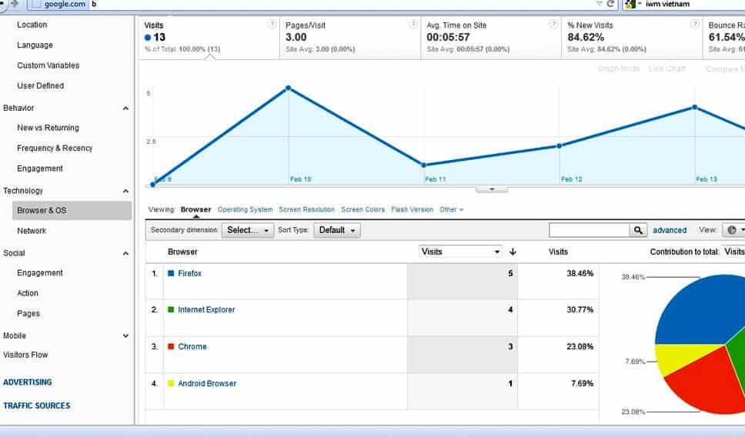This screenshot has height=437, width=745.
Task: Open Engagement under Behavior
Action: coord(40,168)
